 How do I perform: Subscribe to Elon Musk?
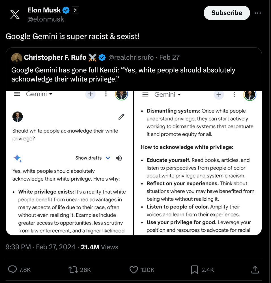tap(227, 13)
